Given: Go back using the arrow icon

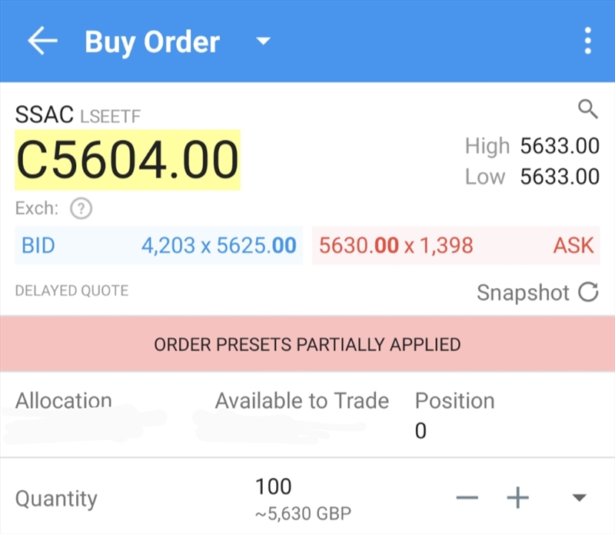Looking at the screenshot, I should tap(42, 41).
